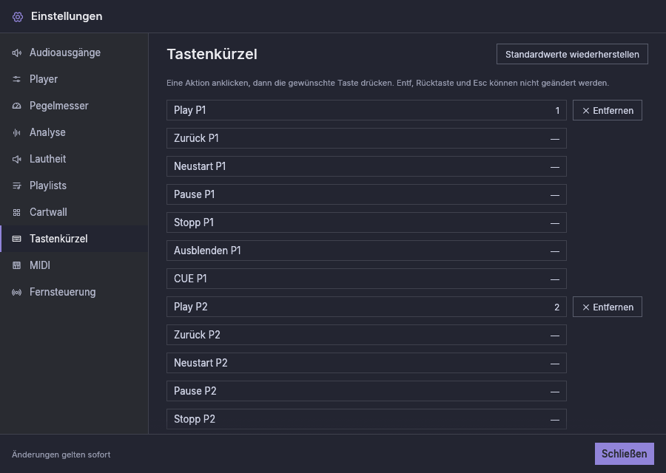This screenshot has height=473, width=666.
Task: Show the Analyse settings section
Action: click(x=74, y=133)
